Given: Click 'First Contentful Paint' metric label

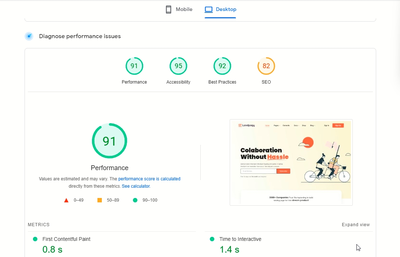Looking at the screenshot, I should 66,239.
